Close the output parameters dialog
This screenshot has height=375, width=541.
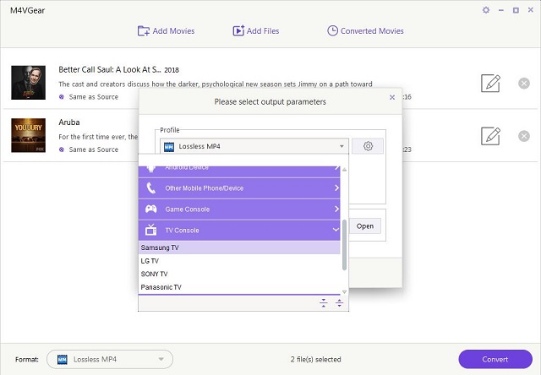click(x=392, y=97)
